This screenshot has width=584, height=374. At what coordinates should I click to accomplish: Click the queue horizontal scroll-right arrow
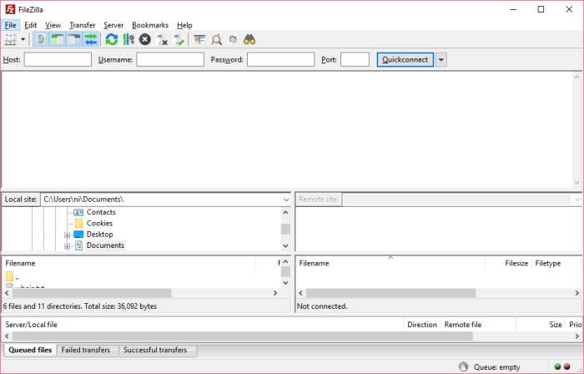pos(577,336)
